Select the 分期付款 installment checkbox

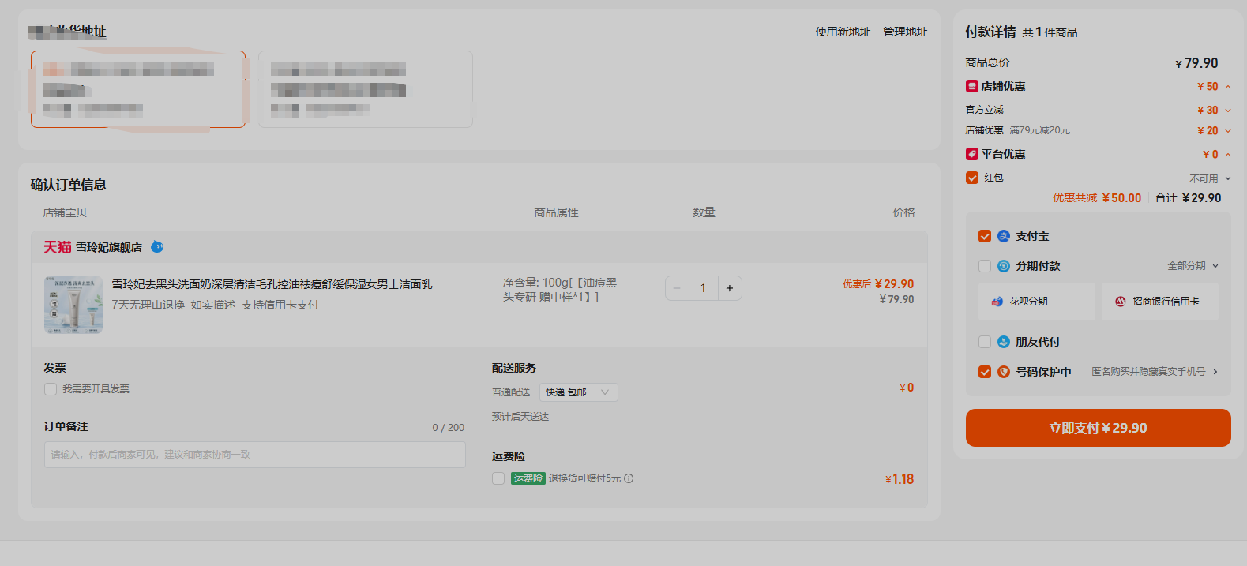click(x=985, y=266)
